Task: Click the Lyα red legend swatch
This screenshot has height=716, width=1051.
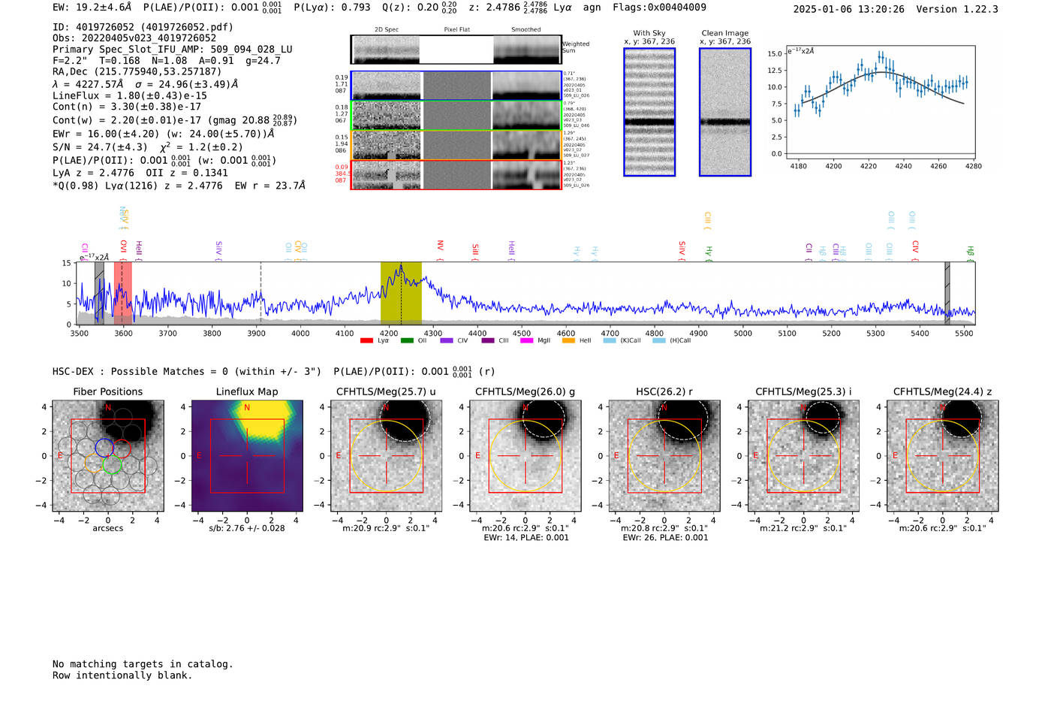Action: (366, 341)
